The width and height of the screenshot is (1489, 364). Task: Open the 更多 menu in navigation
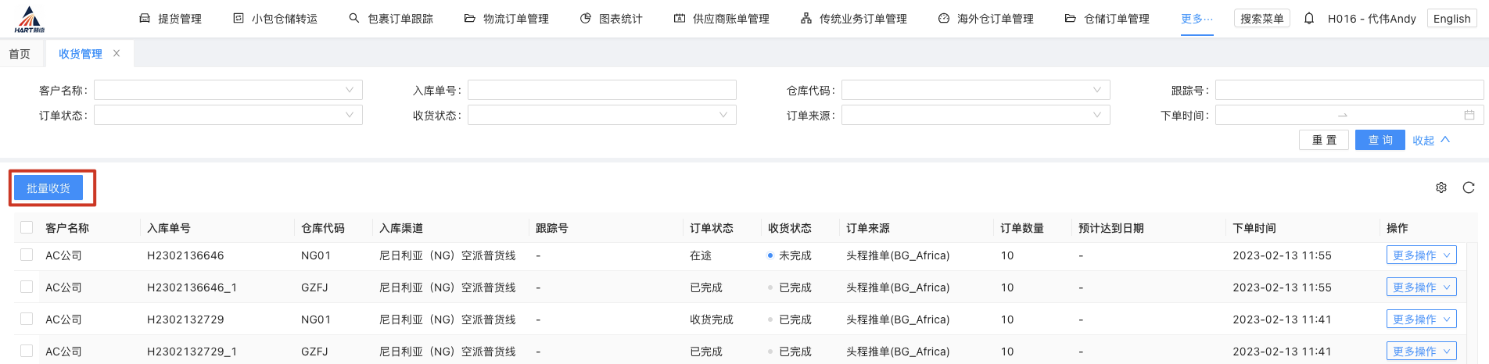coord(1197,19)
